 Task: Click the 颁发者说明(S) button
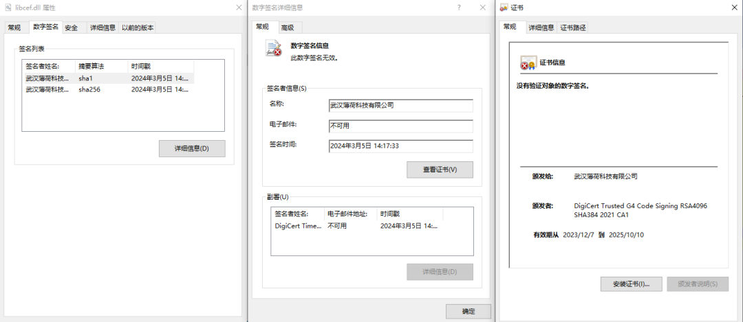click(698, 284)
